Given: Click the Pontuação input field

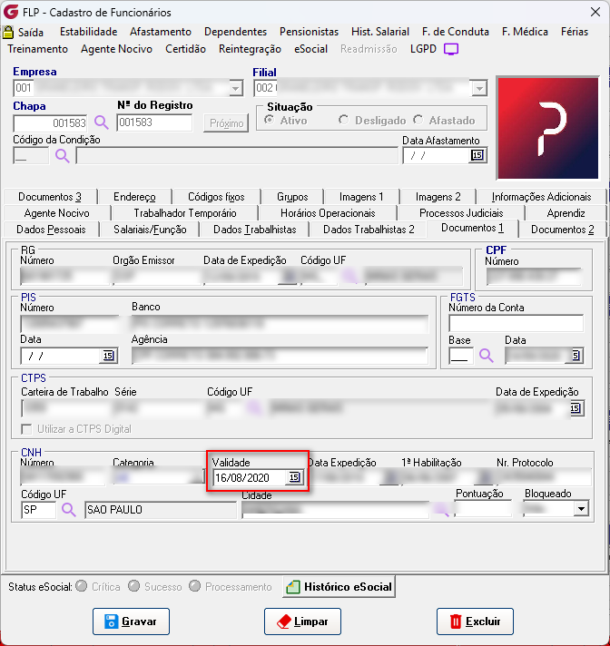Looking at the screenshot, I should pyautogui.click(x=483, y=509).
